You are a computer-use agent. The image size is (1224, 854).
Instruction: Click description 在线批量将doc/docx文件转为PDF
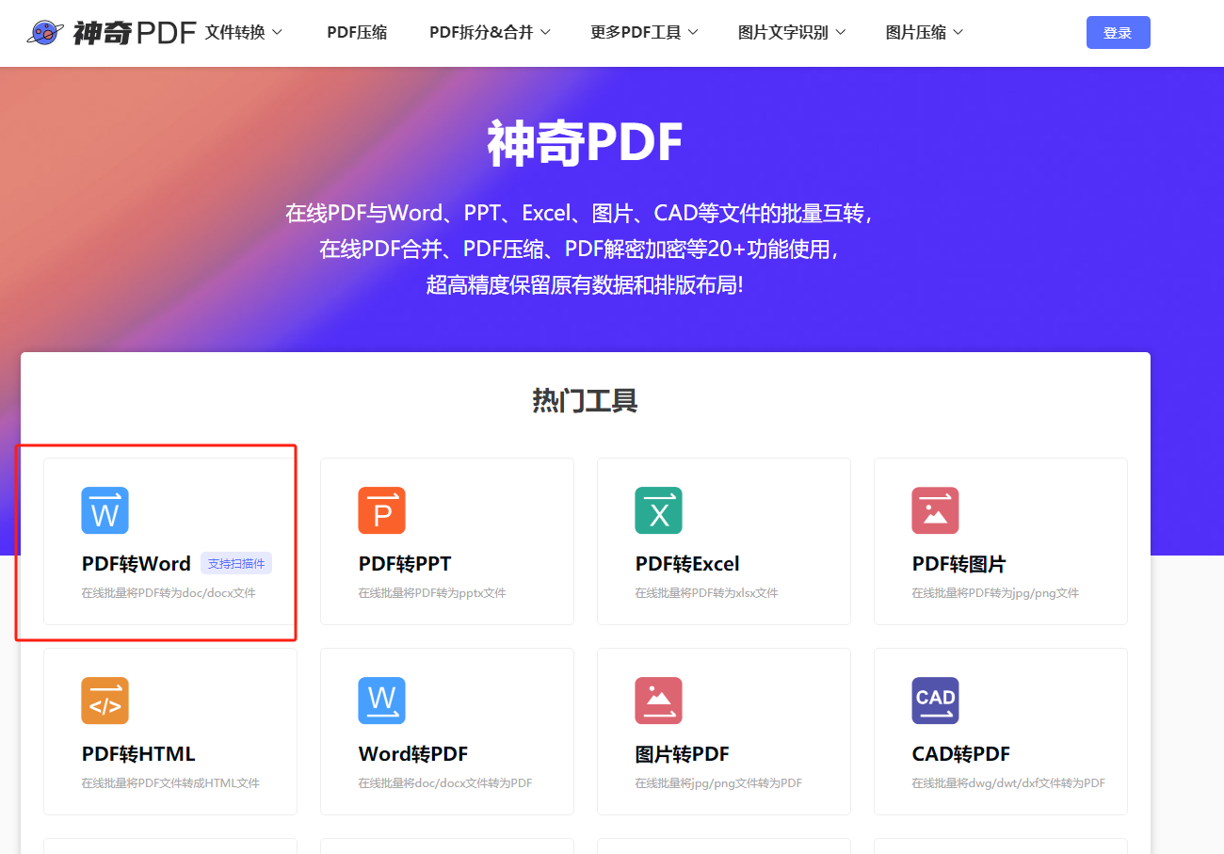pos(445,783)
